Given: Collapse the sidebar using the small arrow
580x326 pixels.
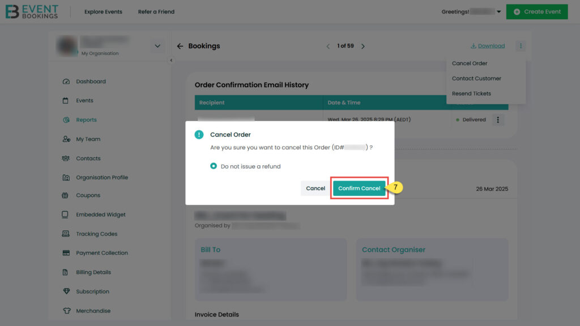Looking at the screenshot, I should point(171,60).
